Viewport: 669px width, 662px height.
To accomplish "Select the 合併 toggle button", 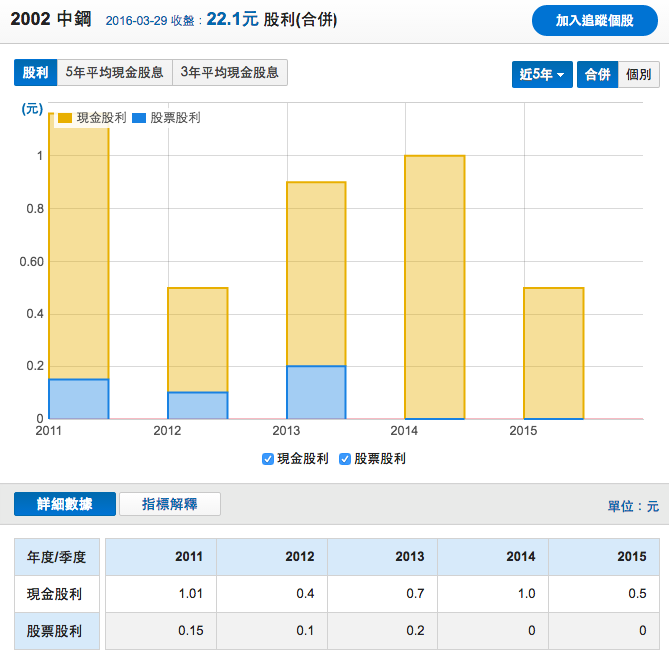I will [597, 75].
